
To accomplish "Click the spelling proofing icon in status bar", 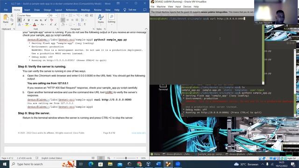I will click(x=37, y=158).
